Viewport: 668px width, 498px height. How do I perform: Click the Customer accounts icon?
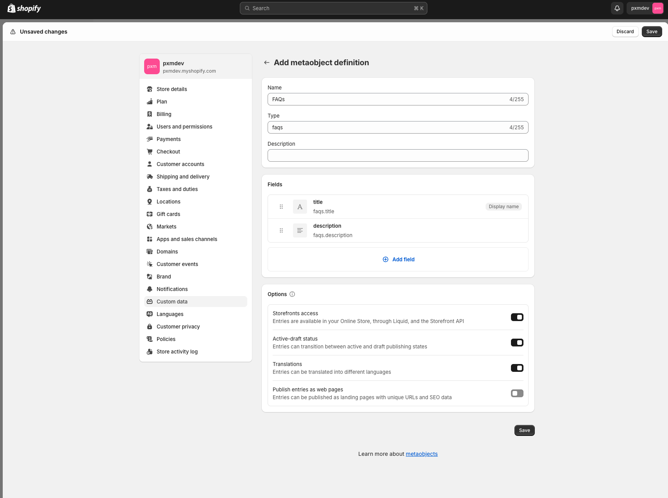point(150,164)
